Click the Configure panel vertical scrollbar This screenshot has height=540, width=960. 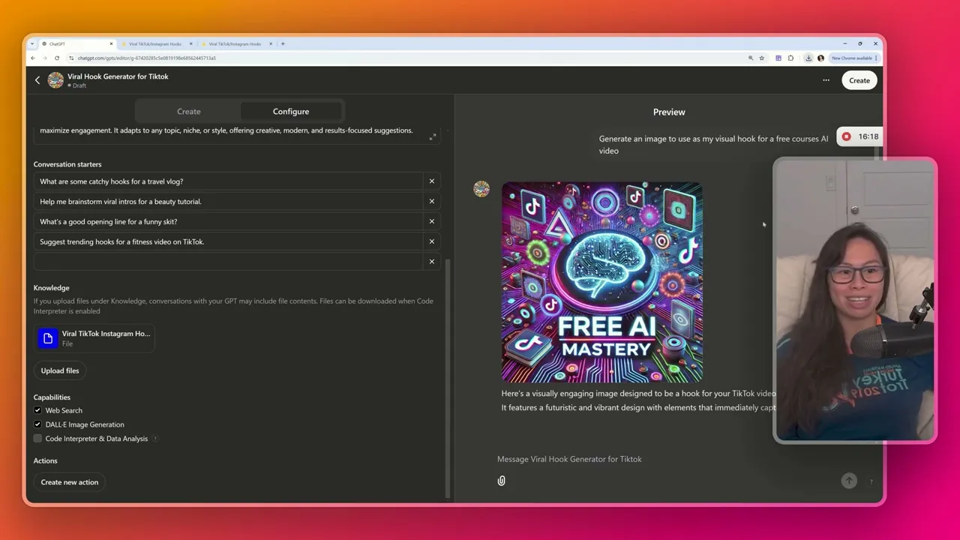[448, 377]
